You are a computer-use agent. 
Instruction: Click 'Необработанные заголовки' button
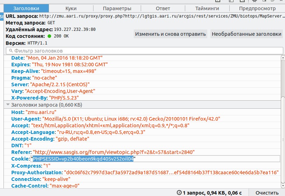pos(246,34)
